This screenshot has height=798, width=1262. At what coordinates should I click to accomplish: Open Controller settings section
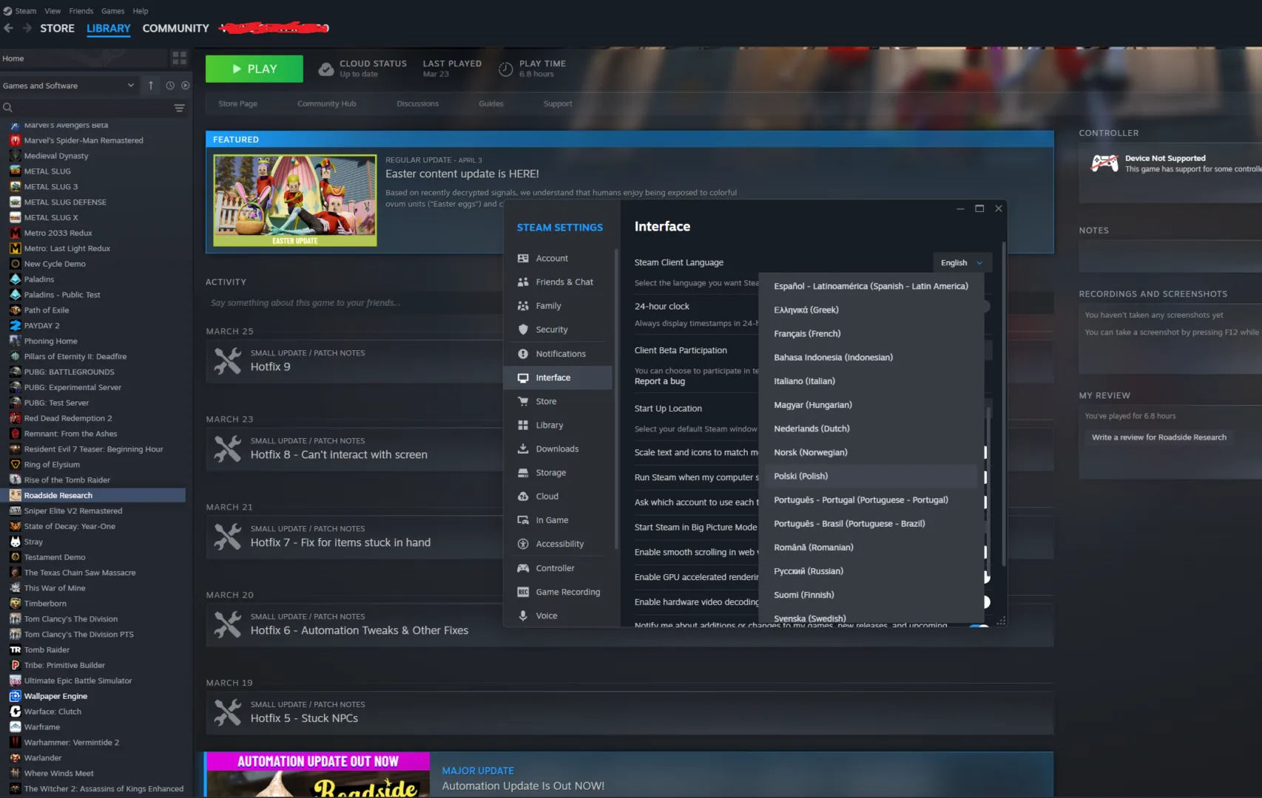point(555,568)
